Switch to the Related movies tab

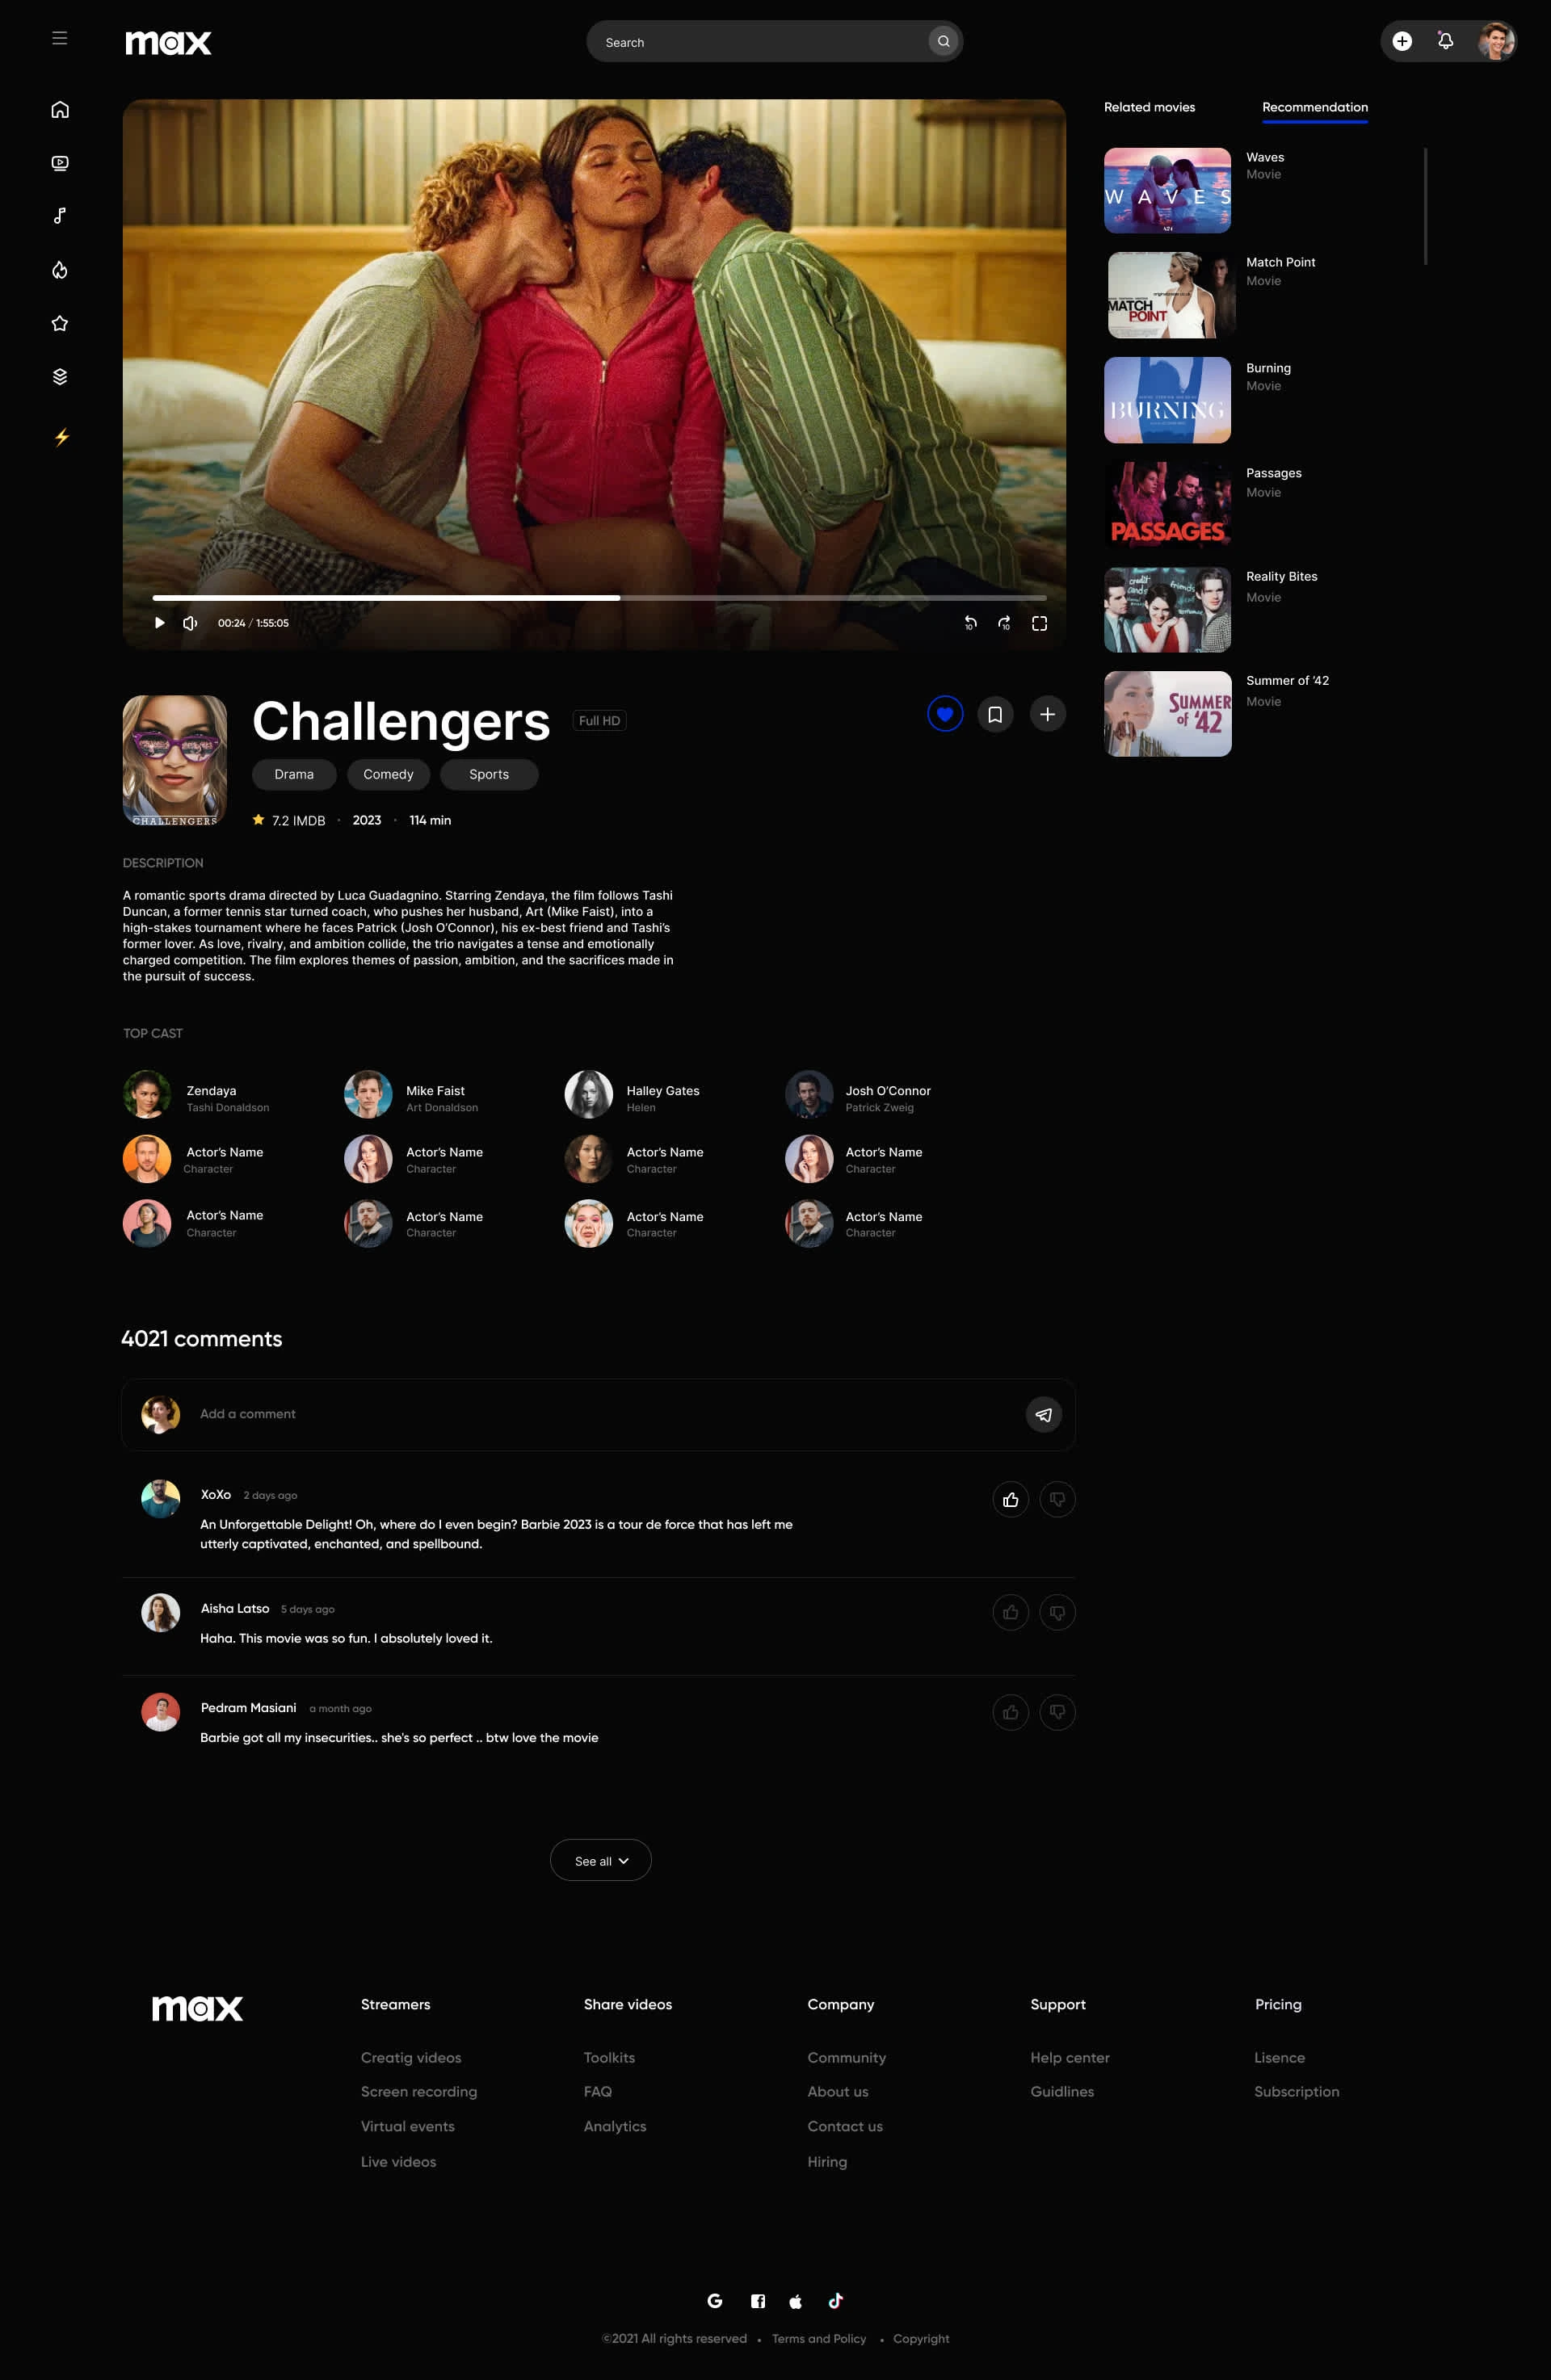1149,107
